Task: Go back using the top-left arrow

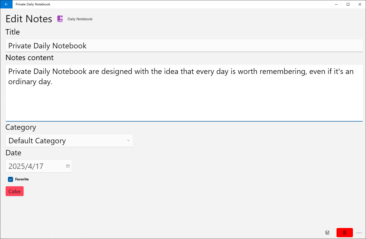Action: 6,4
